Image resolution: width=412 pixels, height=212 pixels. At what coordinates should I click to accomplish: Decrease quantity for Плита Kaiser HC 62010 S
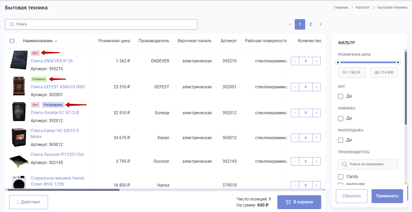(x=295, y=138)
